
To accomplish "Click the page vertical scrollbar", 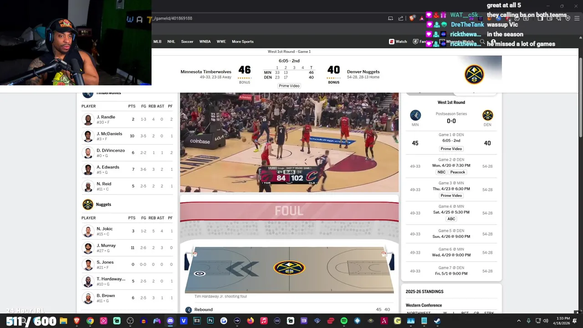I will pos(580,98).
